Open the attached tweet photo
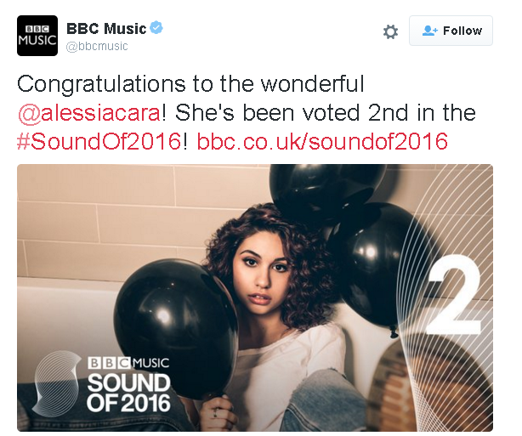This screenshot has width=522, height=436. click(255, 297)
